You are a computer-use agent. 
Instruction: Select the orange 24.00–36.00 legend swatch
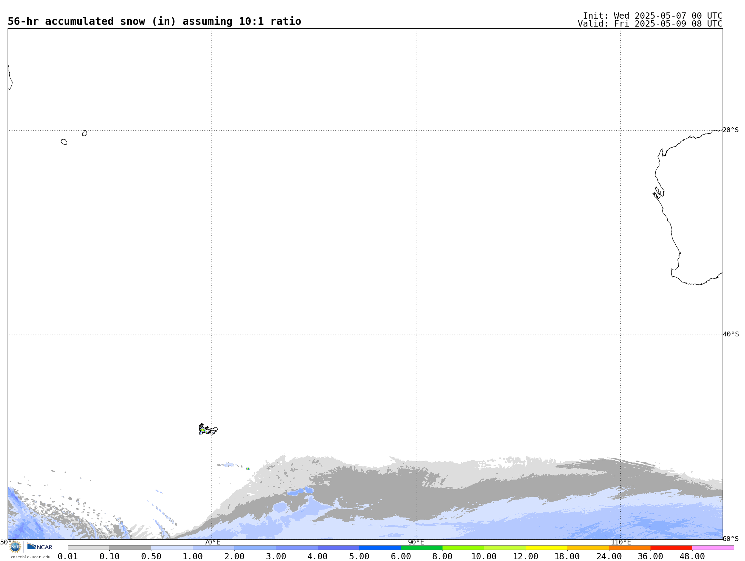tap(629, 548)
